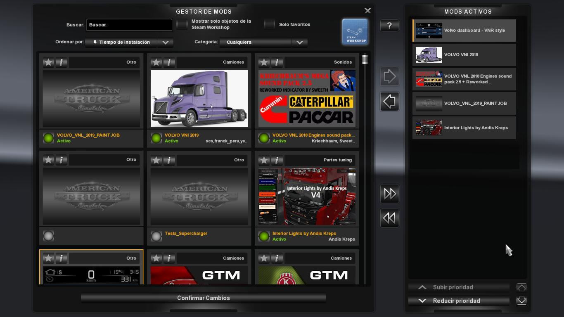
Task: Open the Ordenar por dropdown
Action: (x=165, y=42)
